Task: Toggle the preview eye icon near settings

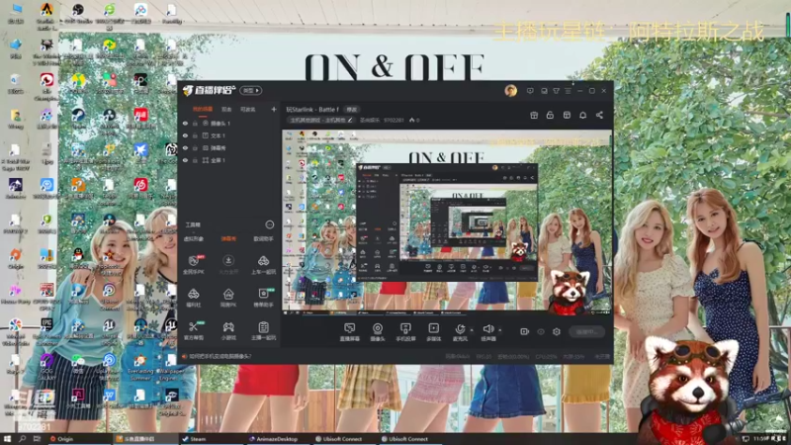Action: point(541,331)
